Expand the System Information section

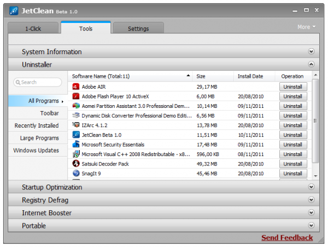pos(311,51)
